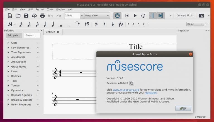
Task: Toggle the tie tool
Action: click(x=77, y=24)
